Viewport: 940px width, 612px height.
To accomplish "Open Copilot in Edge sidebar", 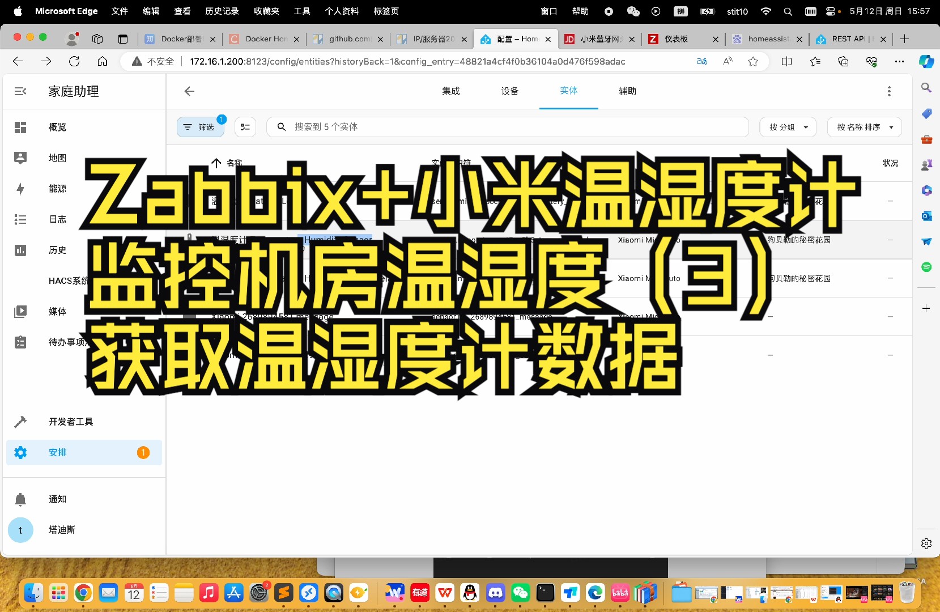I will (x=926, y=61).
